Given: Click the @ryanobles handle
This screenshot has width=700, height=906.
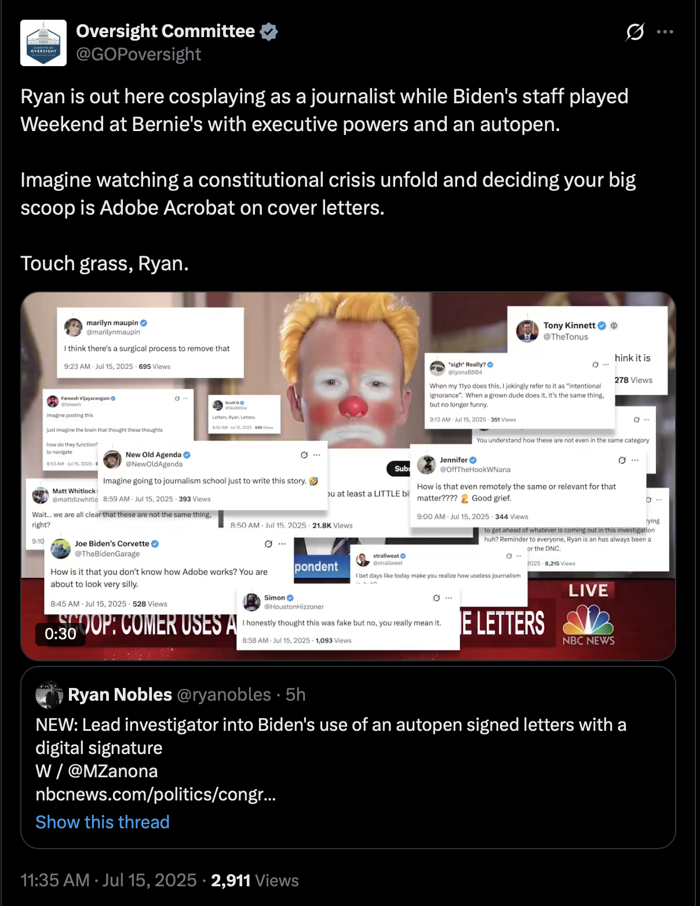Looking at the screenshot, I should pyautogui.click(x=224, y=695).
